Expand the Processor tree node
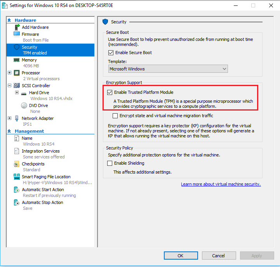 pyautogui.click(x=10, y=73)
